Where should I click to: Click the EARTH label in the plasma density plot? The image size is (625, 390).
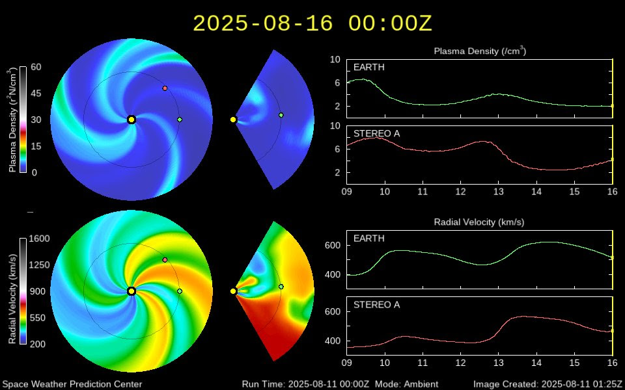pyautogui.click(x=369, y=67)
